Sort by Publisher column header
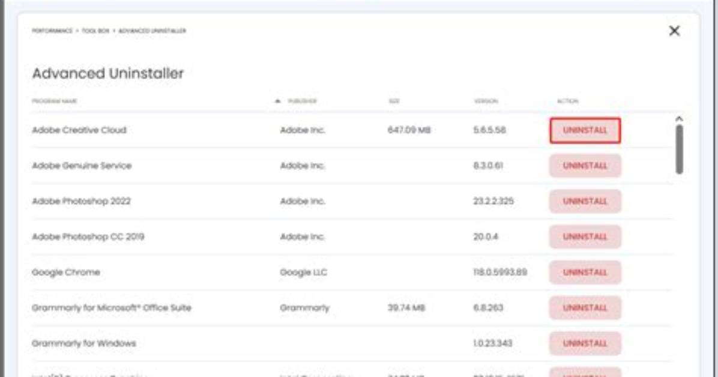 (302, 101)
